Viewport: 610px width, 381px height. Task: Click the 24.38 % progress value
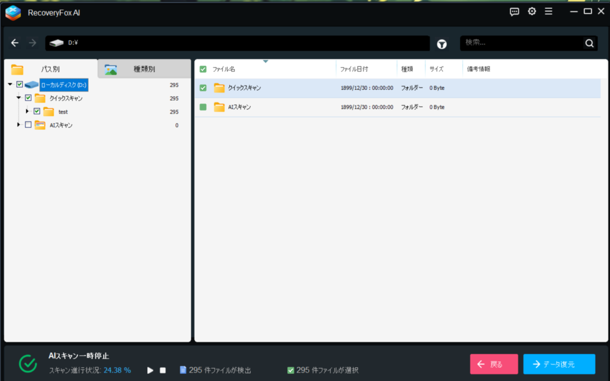pyautogui.click(x=117, y=370)
